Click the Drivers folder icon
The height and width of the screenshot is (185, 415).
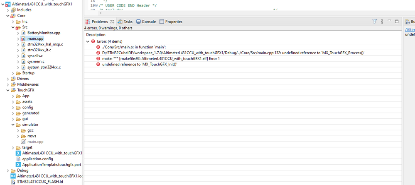coord(13,79)
